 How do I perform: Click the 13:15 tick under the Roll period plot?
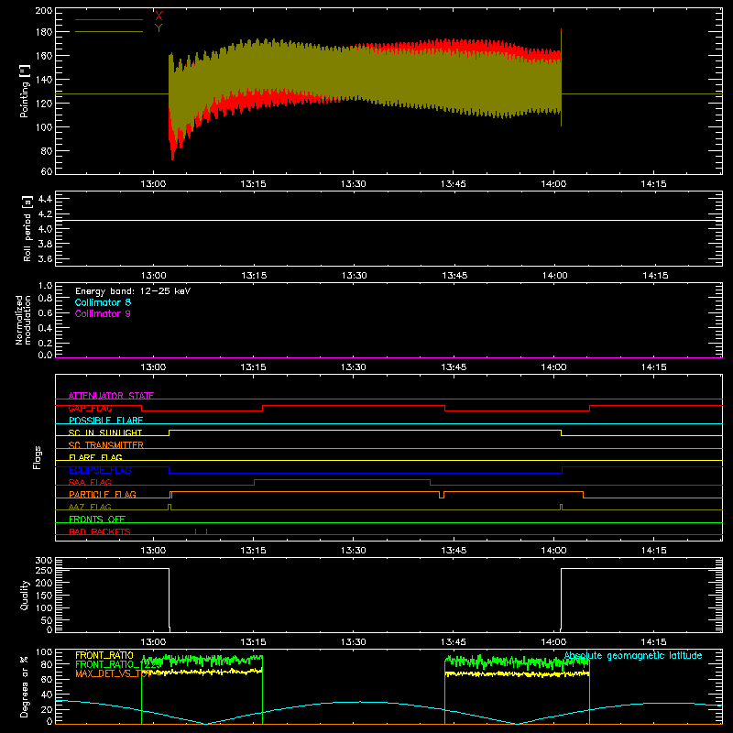click(254, 276)
